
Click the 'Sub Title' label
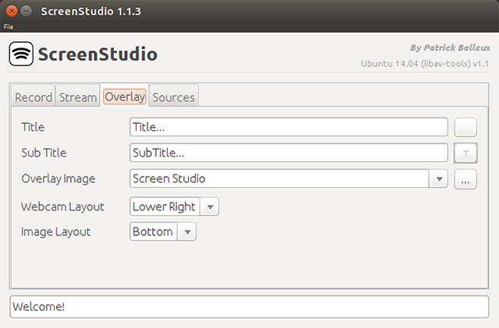44,153
